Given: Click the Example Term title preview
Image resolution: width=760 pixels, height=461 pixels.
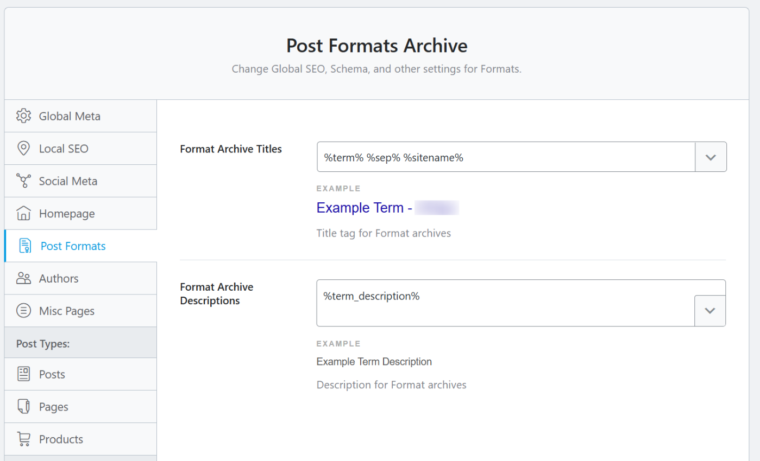Looking at the screenshot, I should point(388,208).
